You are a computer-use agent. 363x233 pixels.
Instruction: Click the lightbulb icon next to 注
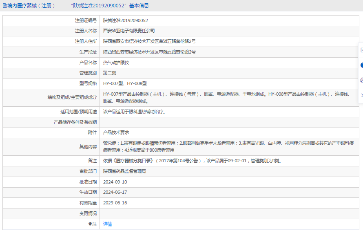click(x=90, y=224)
